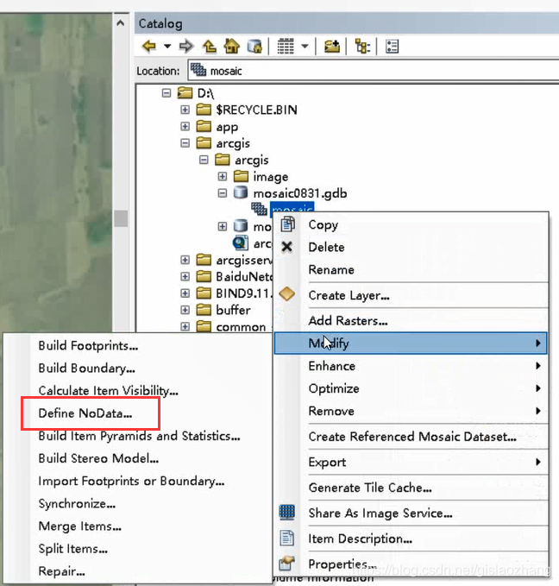The height and width of the screenshot is (586, 559).
Task: Select the $RECYCLE.BIN folder
Action: point(256,110)
